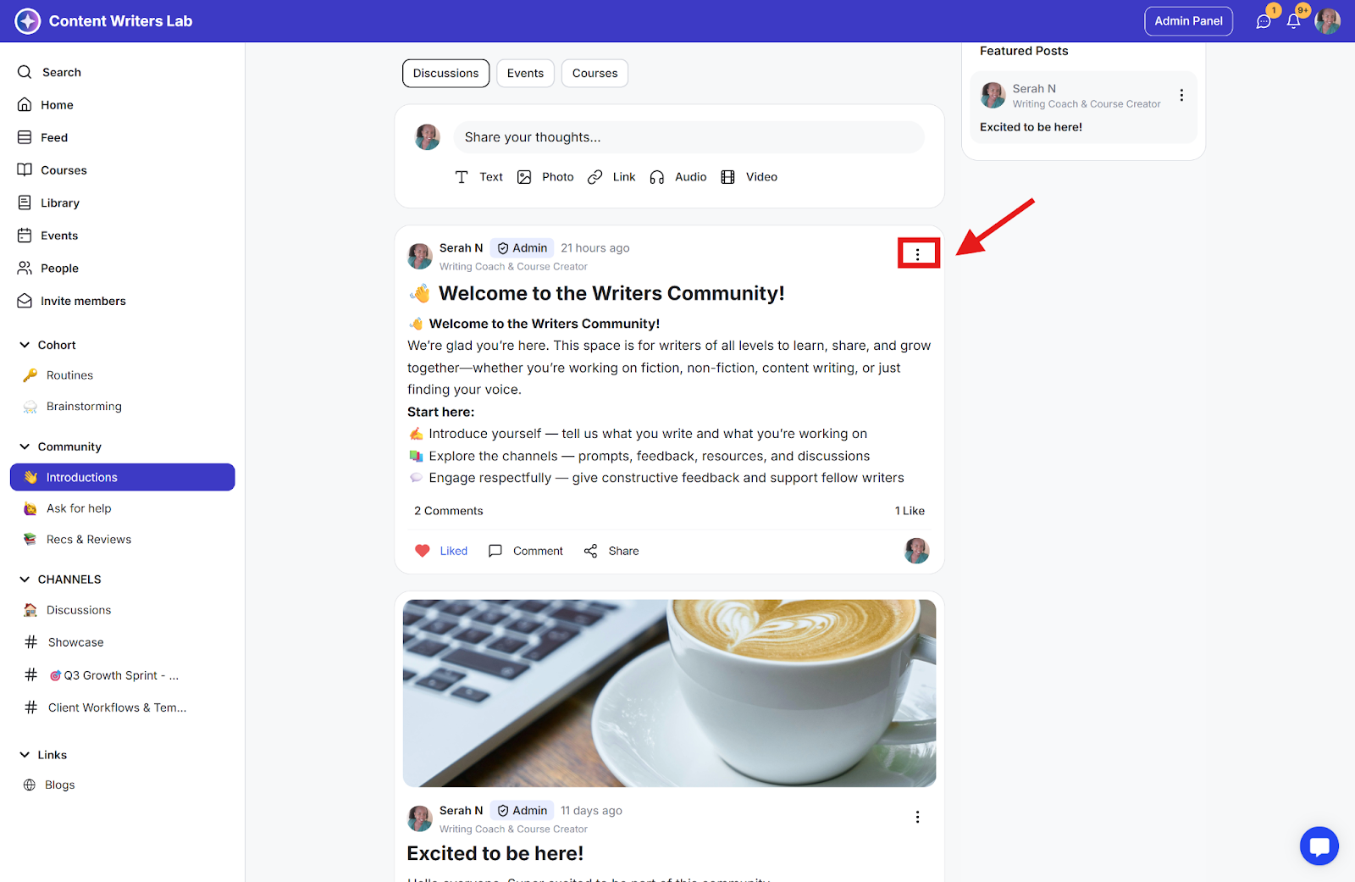Screen dimensions: 1355x882
Task: Collapse the Cohort section
Action: click(25, 345)
